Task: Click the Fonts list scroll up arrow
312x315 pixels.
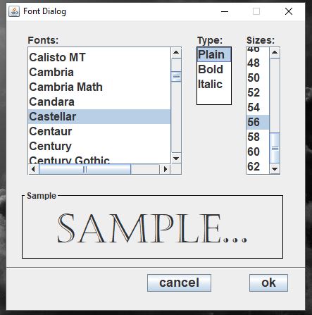Action: point(176,53)
